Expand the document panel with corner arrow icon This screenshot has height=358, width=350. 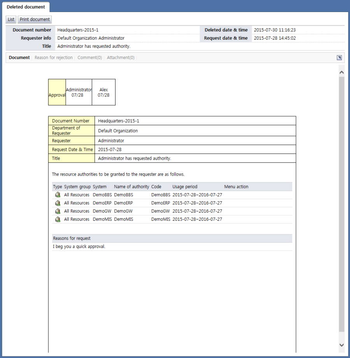(339, 58)
